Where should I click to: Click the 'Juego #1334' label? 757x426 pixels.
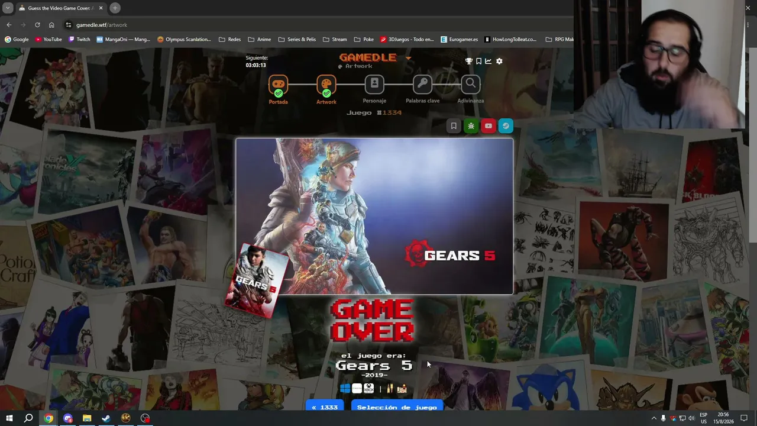pyautogui.click(x=374, y=112)
